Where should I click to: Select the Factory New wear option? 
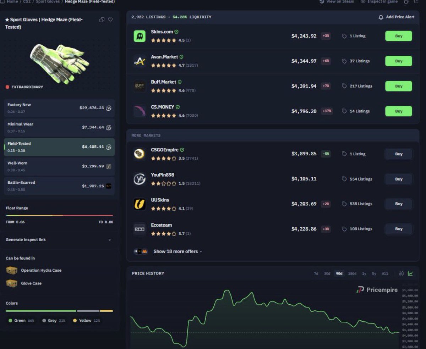pos(59,108)
